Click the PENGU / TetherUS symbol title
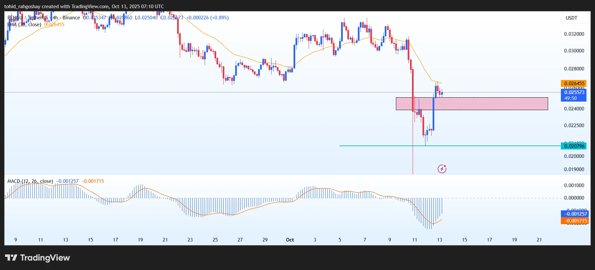The height and width of the screenshot is (270, 595). pyautogui.click(x=28, y=18)
